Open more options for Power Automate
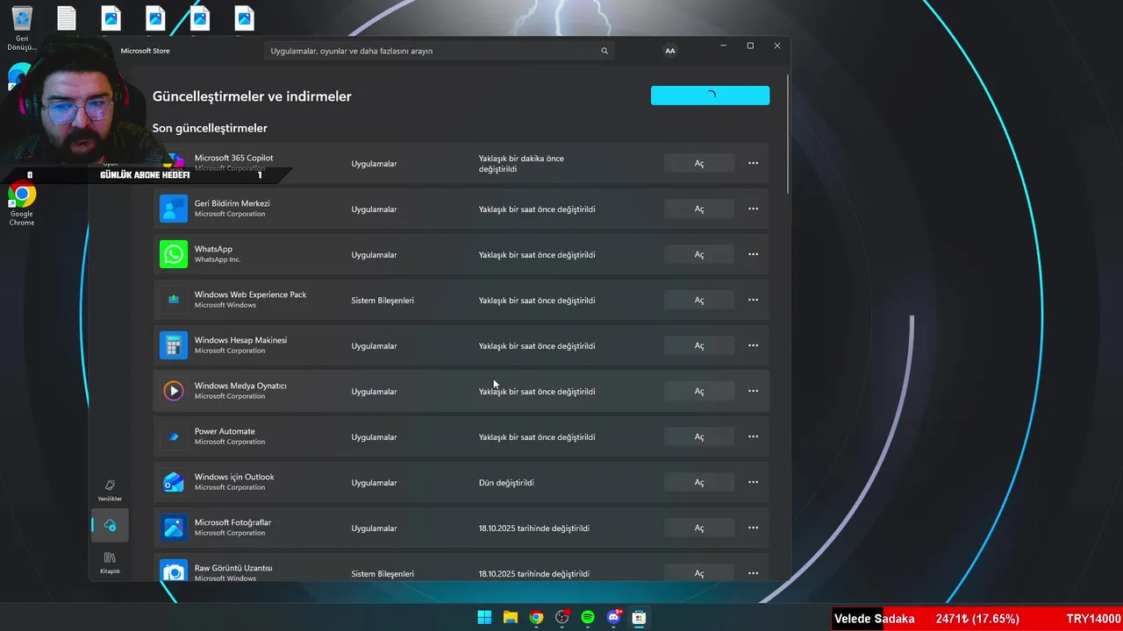This screenshot has width=1123, height=631. pyautogui.click(x=753, y=436)
